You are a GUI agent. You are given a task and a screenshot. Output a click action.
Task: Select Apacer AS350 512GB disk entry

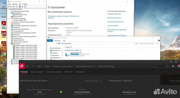pos(20,20)
